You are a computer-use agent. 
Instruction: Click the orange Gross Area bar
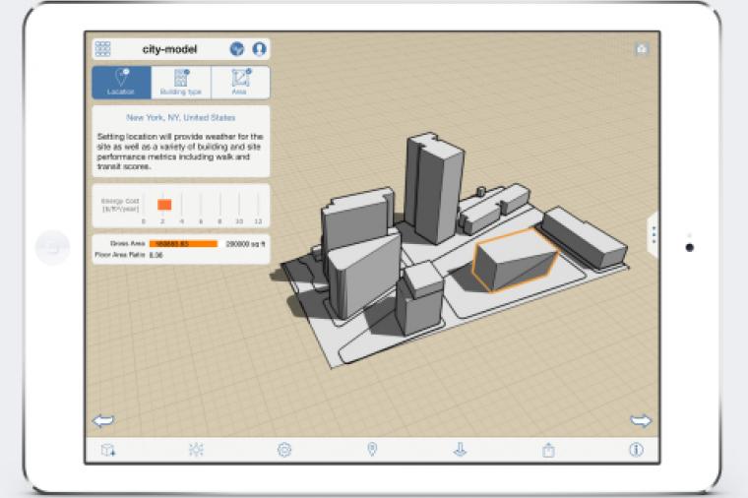tap(183, 243)
